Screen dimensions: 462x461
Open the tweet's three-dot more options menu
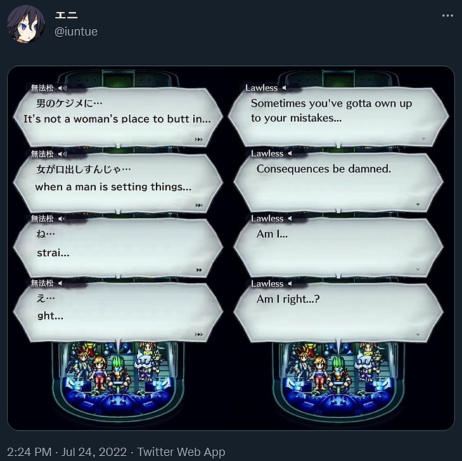tap(447, 16)
